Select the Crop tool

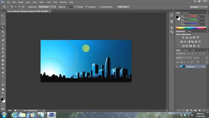click(3, 32)
